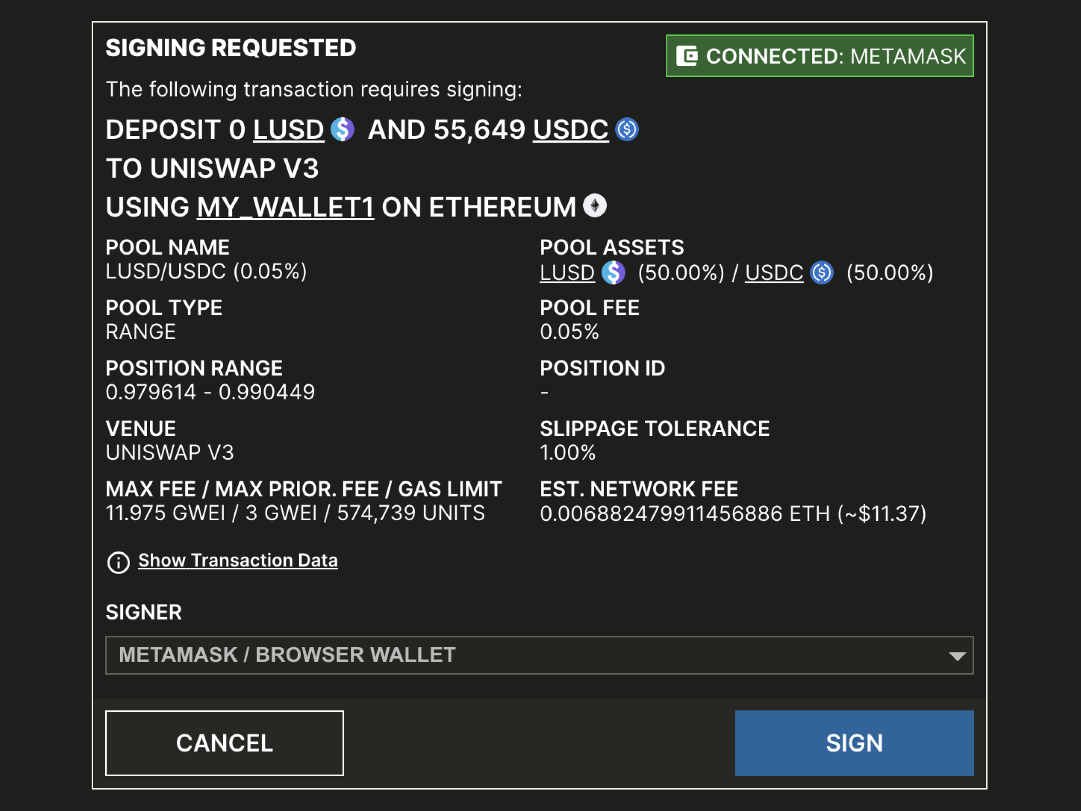Sign the transaction

(x=854, y=743)
